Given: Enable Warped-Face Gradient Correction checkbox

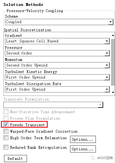Looking at the screenshot, I should 6,131.
